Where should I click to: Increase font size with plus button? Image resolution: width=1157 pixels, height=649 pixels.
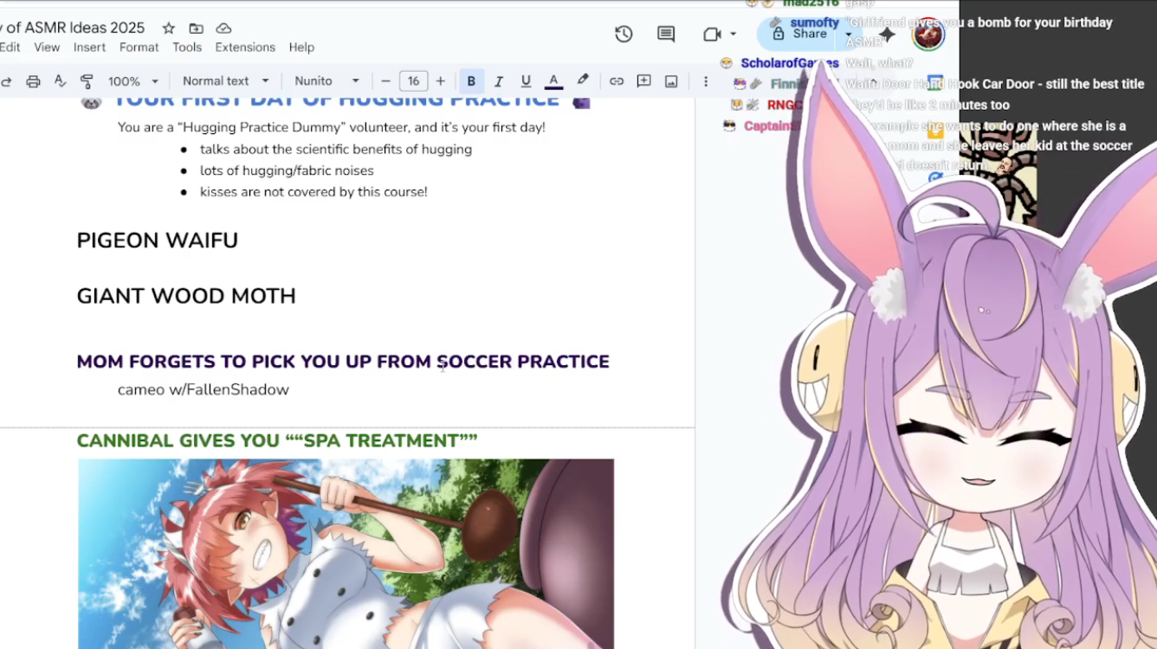point(441,81)
